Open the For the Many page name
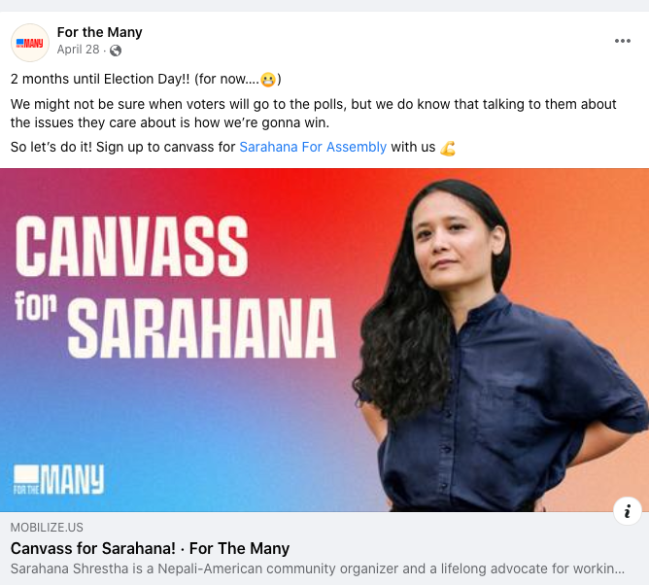Viewport: 649px width, 585px height. (99, 32)
